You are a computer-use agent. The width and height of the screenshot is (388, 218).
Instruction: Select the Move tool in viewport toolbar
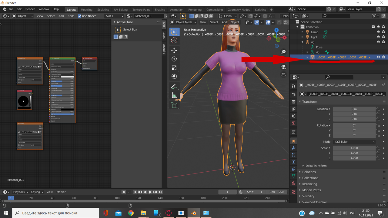[174, 50]
